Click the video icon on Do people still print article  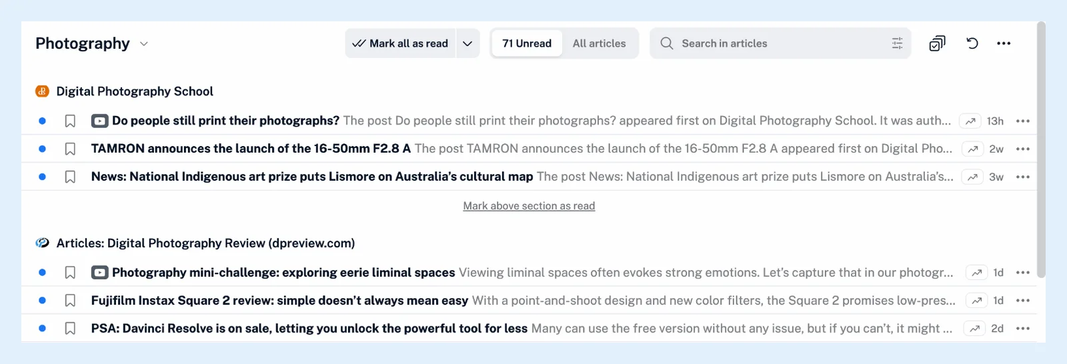pyautogui.click(x=99, y=121)
